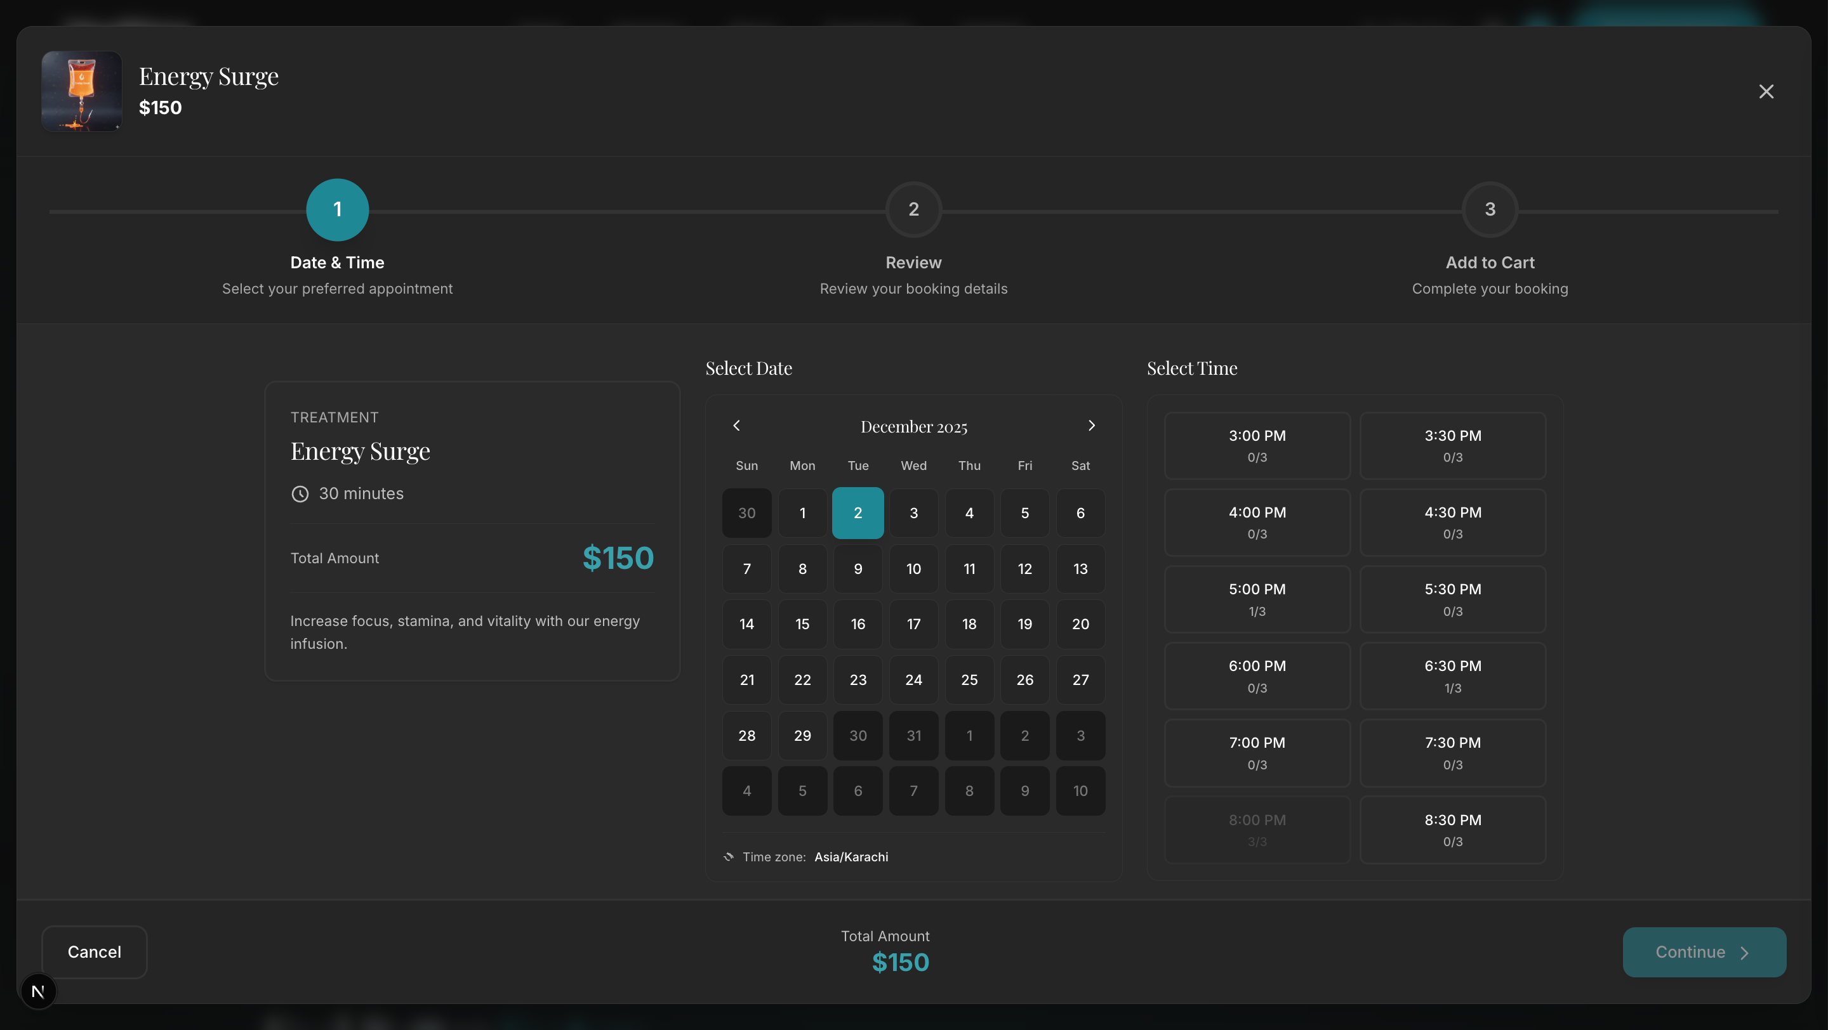Click the N logo in bottom-left corner
The image size is (1828, 1030).
tap(38, 991)
